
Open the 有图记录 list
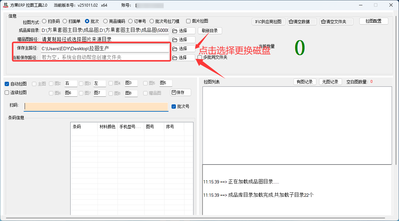(305, 82)
